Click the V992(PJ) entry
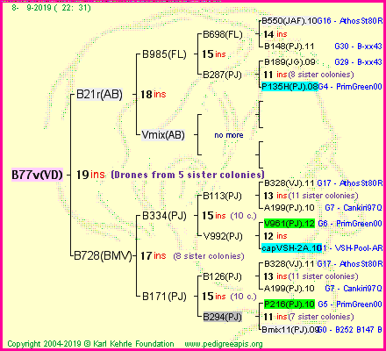 pyautogui.click(x=223, y=236)
